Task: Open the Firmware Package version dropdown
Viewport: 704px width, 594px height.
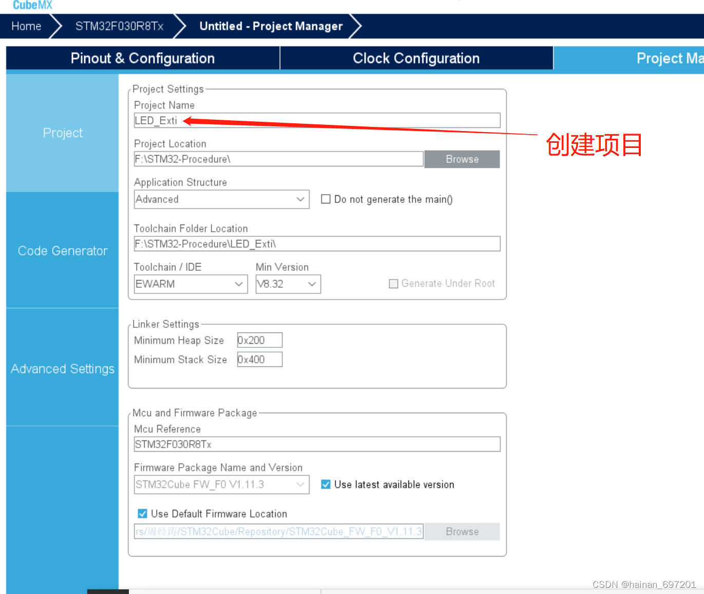Action: tap(222, 485)
